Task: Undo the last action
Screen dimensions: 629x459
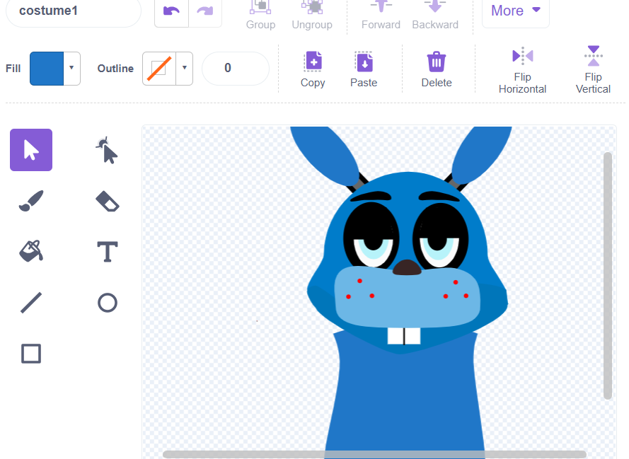Action: 171,12
